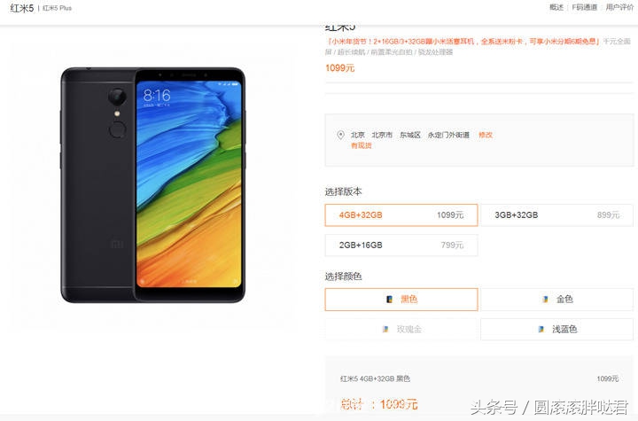Choose the 浅蓝色 color option
The image size is (638, 421).
click(557, 329)
